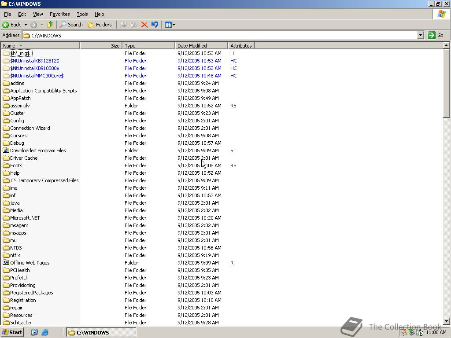Select the Downloaded Program Files icon
451x338 pixels.
click(x=6, y=151)
